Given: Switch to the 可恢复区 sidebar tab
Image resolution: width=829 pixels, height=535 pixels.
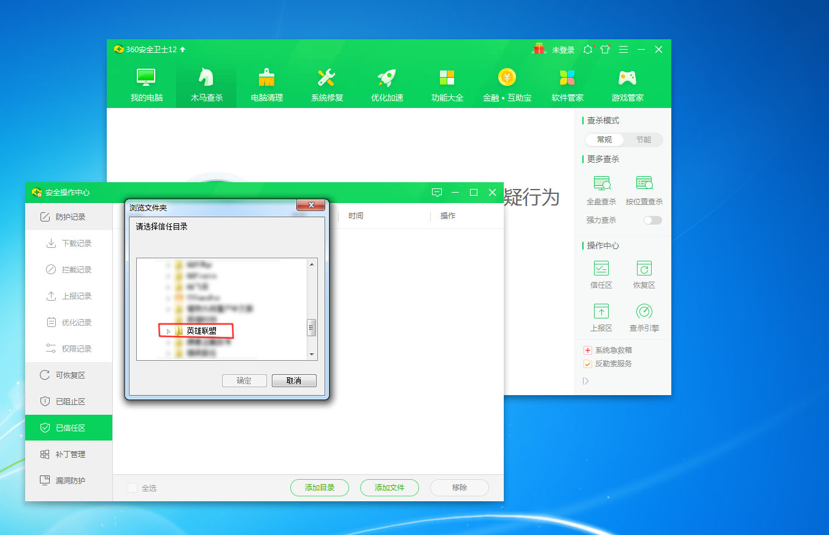Looking at the screenshot, I should 69,375.
